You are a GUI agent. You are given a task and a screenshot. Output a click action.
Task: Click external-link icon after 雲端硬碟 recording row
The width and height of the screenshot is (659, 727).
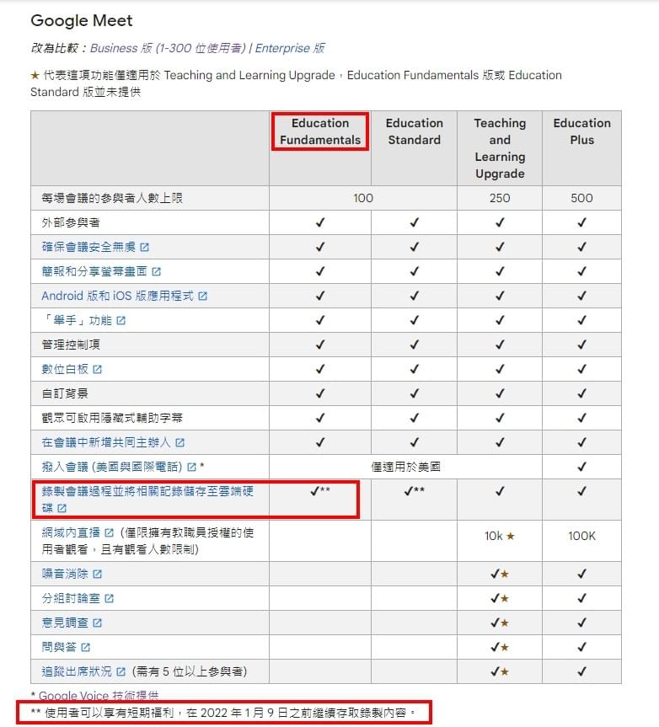tap(62, 508)
